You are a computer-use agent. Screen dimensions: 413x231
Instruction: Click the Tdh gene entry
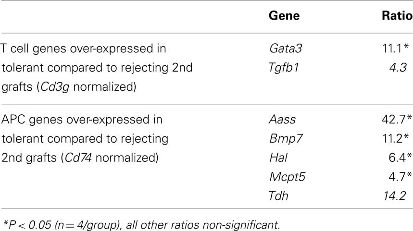[278, 196]
